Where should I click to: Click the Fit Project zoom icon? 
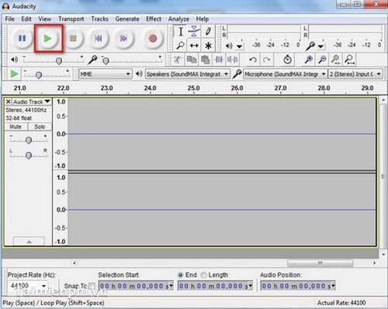click(350, 60)
